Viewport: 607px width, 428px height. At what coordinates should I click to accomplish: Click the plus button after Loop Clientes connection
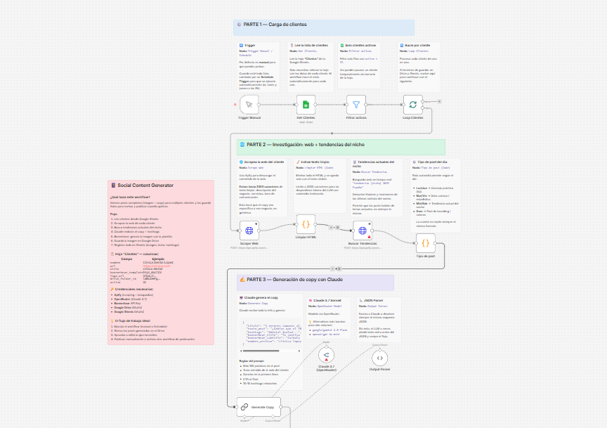(439, 102)
